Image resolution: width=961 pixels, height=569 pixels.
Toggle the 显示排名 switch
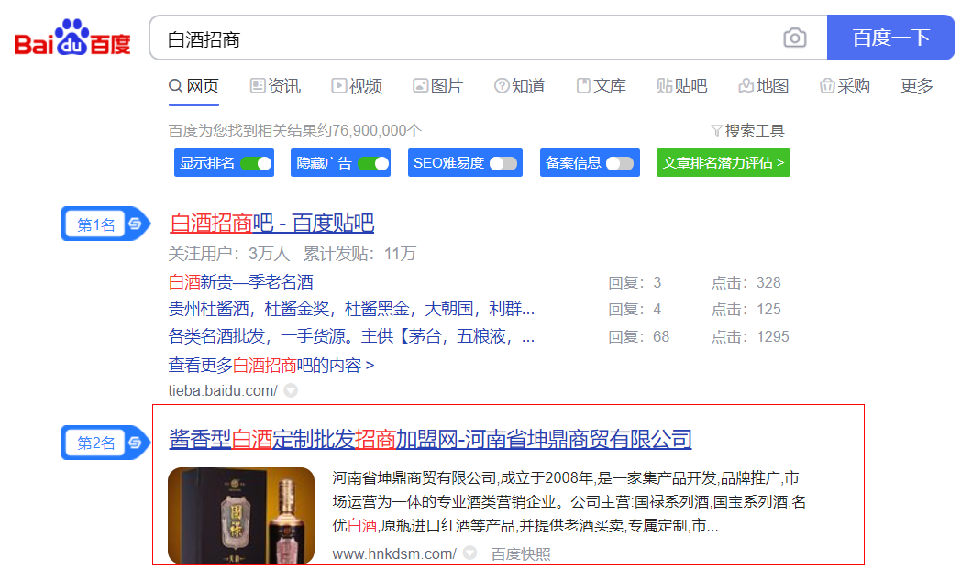coord(256,163)
